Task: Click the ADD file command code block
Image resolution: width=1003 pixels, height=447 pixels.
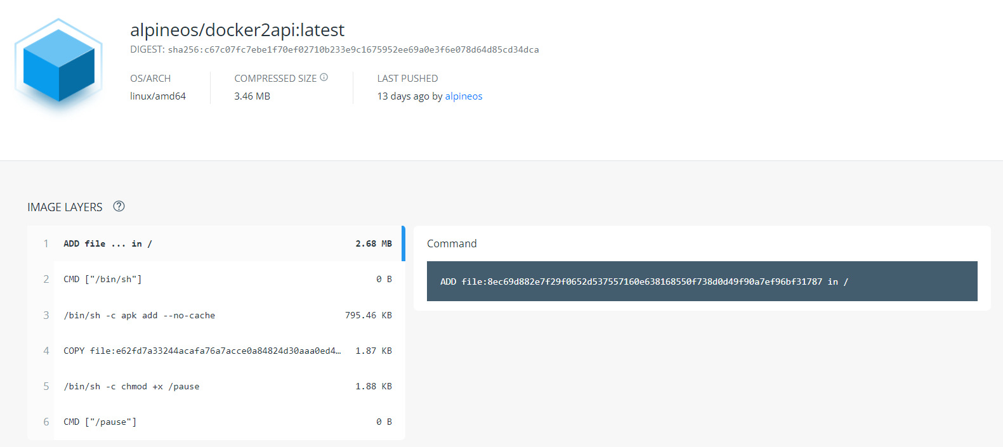Action: coord(702,282)
